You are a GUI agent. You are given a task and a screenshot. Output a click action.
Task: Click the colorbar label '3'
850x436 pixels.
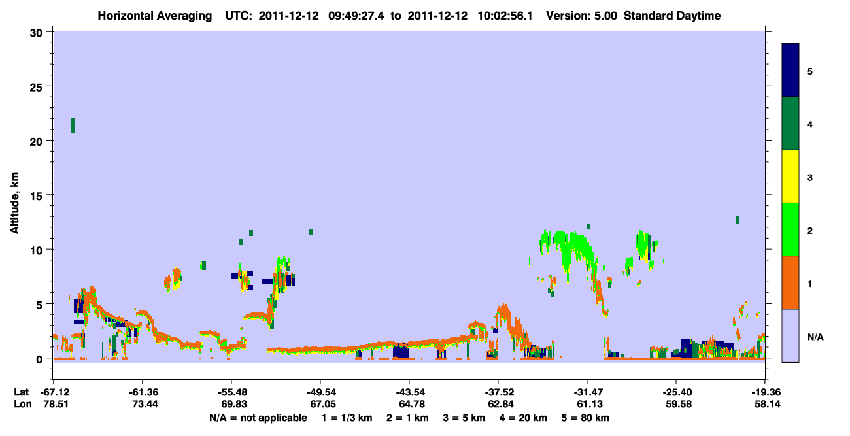810,177
